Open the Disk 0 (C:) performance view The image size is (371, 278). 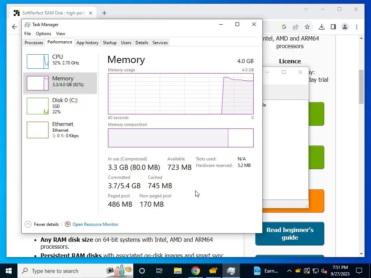point(60,106)
